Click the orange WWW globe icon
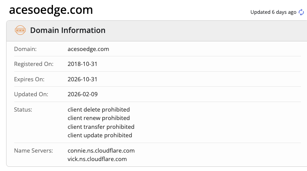 (20, 30)
